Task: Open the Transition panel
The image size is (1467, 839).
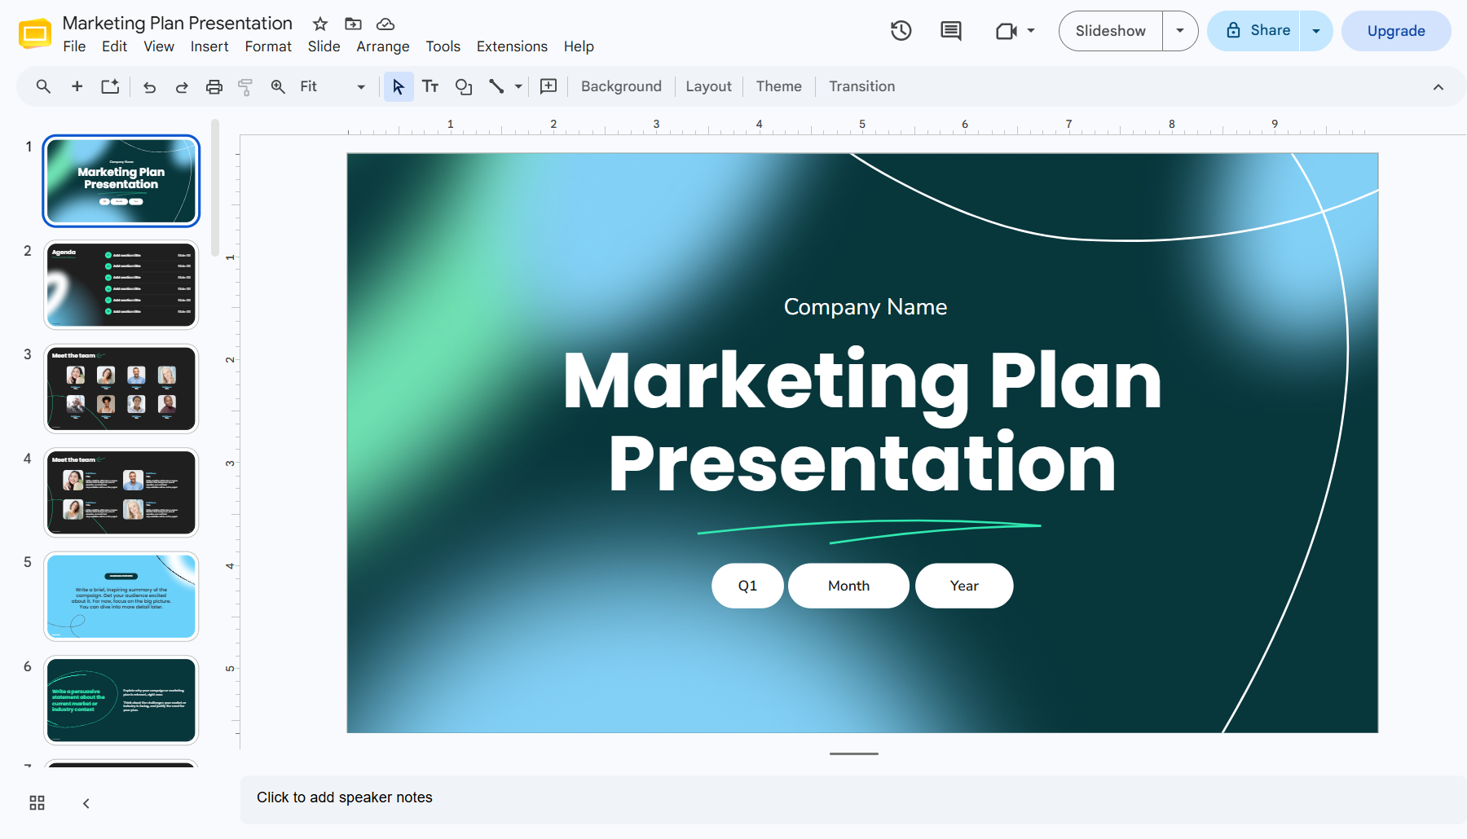Action: tap(861, 86)
